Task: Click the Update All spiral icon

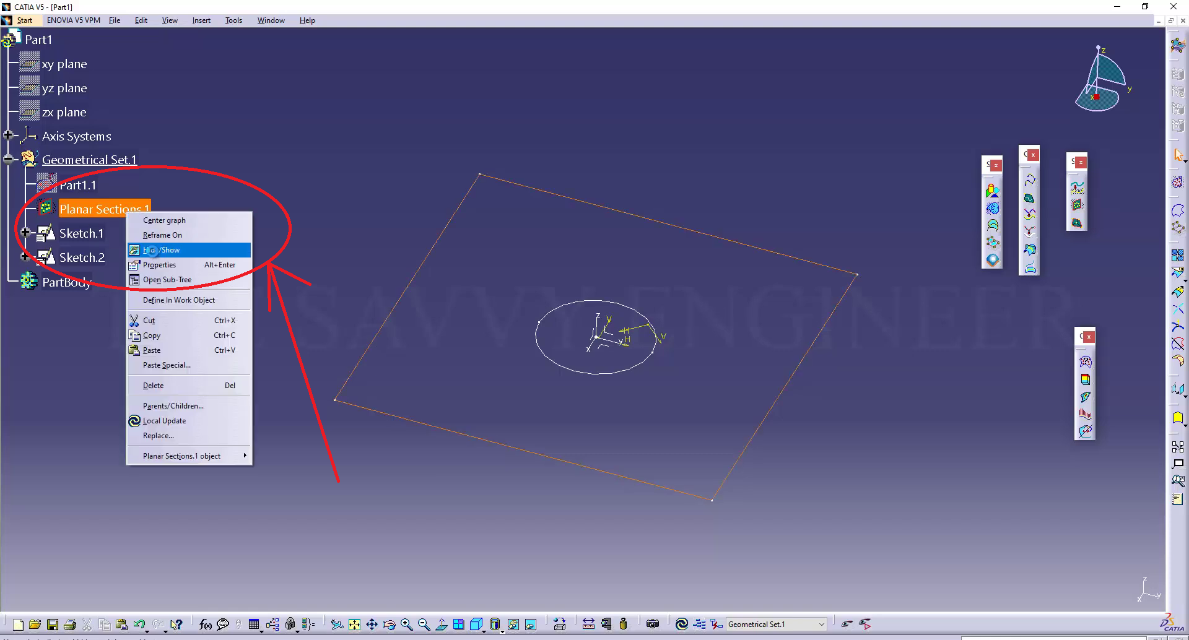Action: 681,624
